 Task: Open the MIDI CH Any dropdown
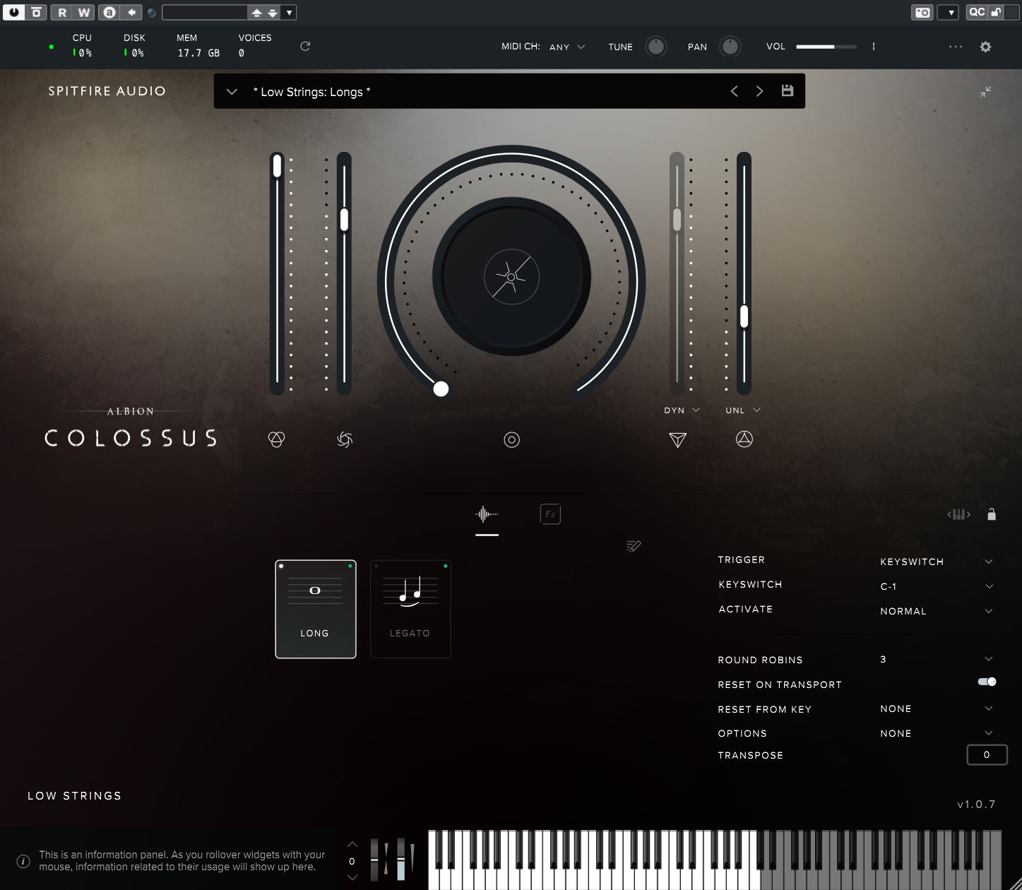tap(567, 47)
